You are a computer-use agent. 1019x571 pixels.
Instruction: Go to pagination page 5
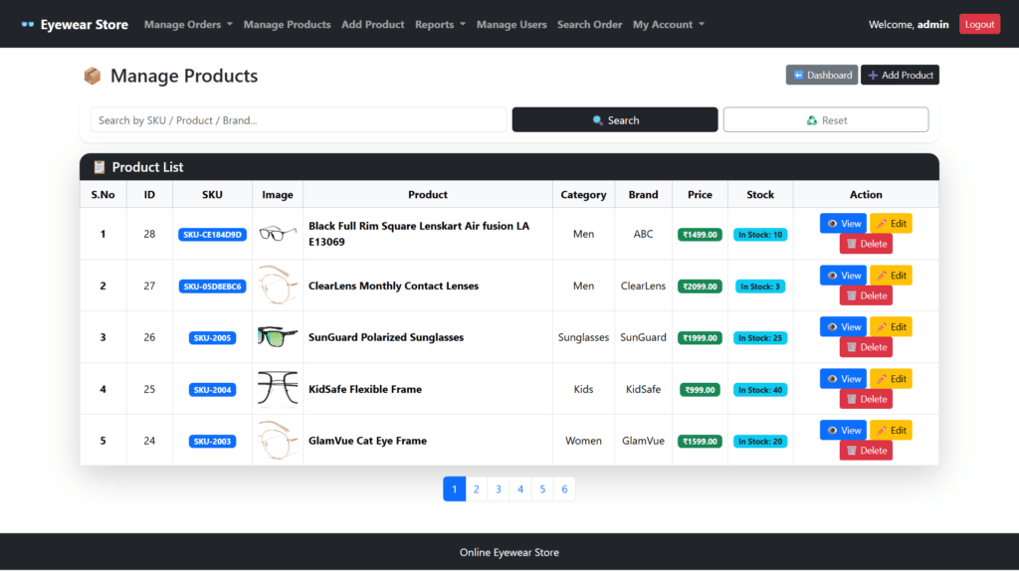coord(542,489)
